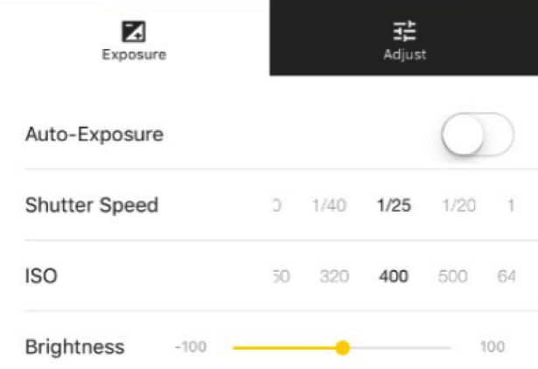Select shutter speed 1/40
This screenshot has height=369, width=538.
pyautogui.click(x=329, y=205)
